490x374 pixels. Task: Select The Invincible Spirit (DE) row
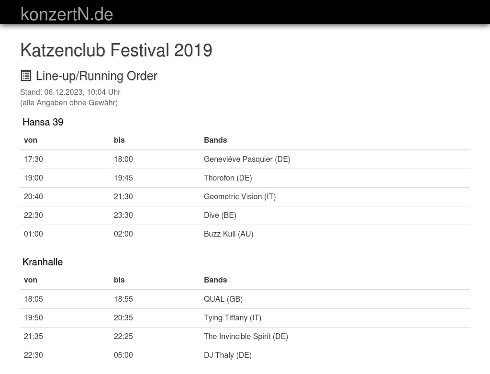pos(246,336)
